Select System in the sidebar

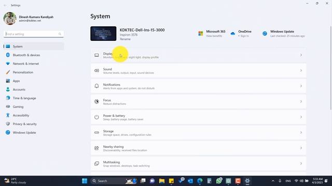pyautogui.click(x=34, y=47)
